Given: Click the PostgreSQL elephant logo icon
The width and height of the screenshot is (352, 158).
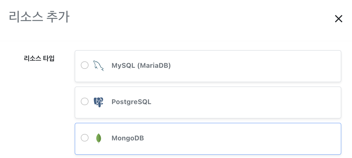Looking at the screenshot, I should [x=98, y=102].
